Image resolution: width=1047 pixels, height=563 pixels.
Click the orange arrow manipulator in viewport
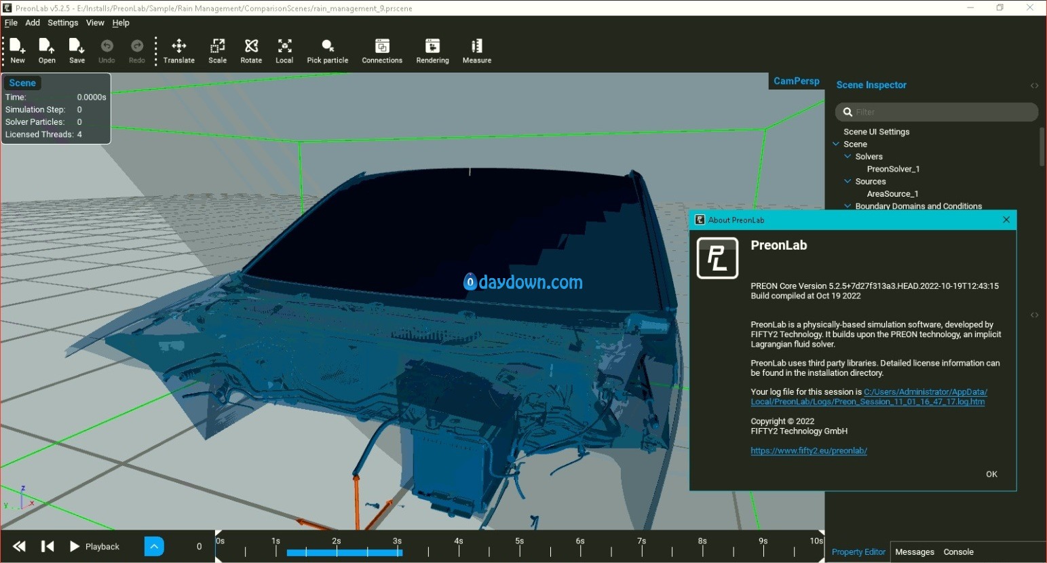pyautogui.click(x=356, y=502)
